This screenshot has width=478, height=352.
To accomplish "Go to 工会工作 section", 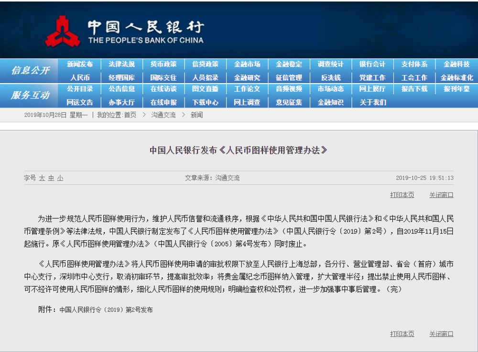I will [x=414, y=78].
